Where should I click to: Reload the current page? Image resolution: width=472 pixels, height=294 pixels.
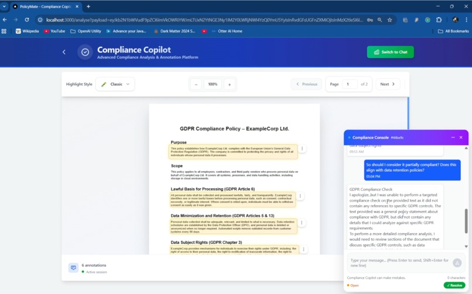tap(27, 20)
